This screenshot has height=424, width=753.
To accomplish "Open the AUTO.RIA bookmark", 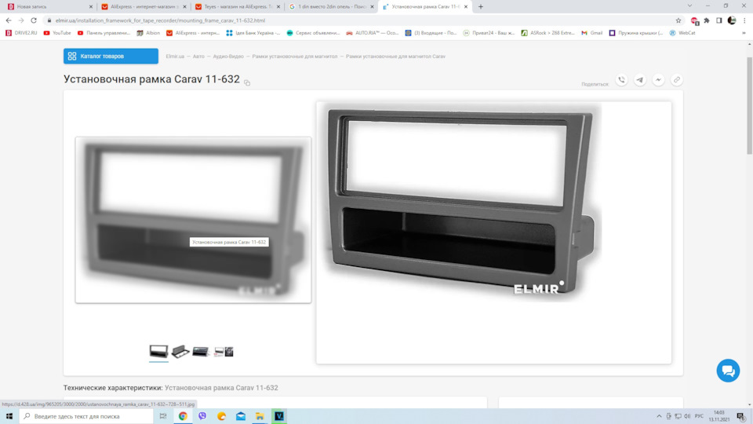I will (x=373, y=33).
